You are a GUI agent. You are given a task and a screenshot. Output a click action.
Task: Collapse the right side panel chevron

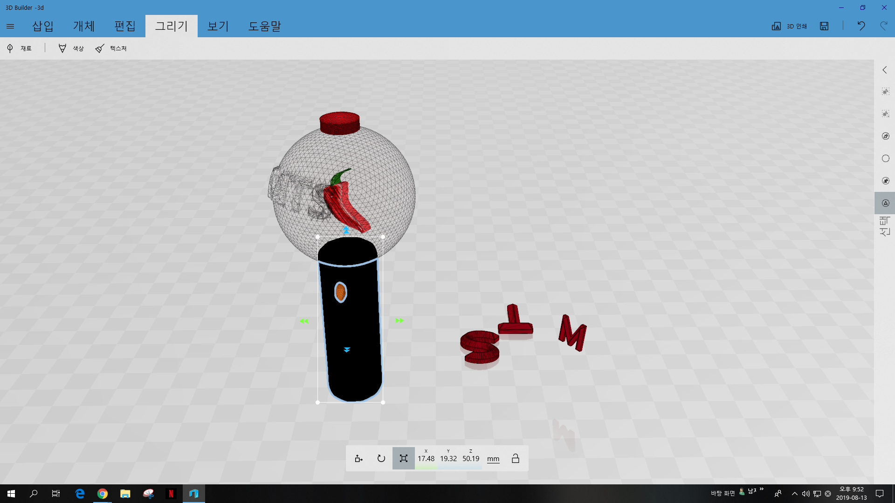pyautogui.click(x=885, y=70)
